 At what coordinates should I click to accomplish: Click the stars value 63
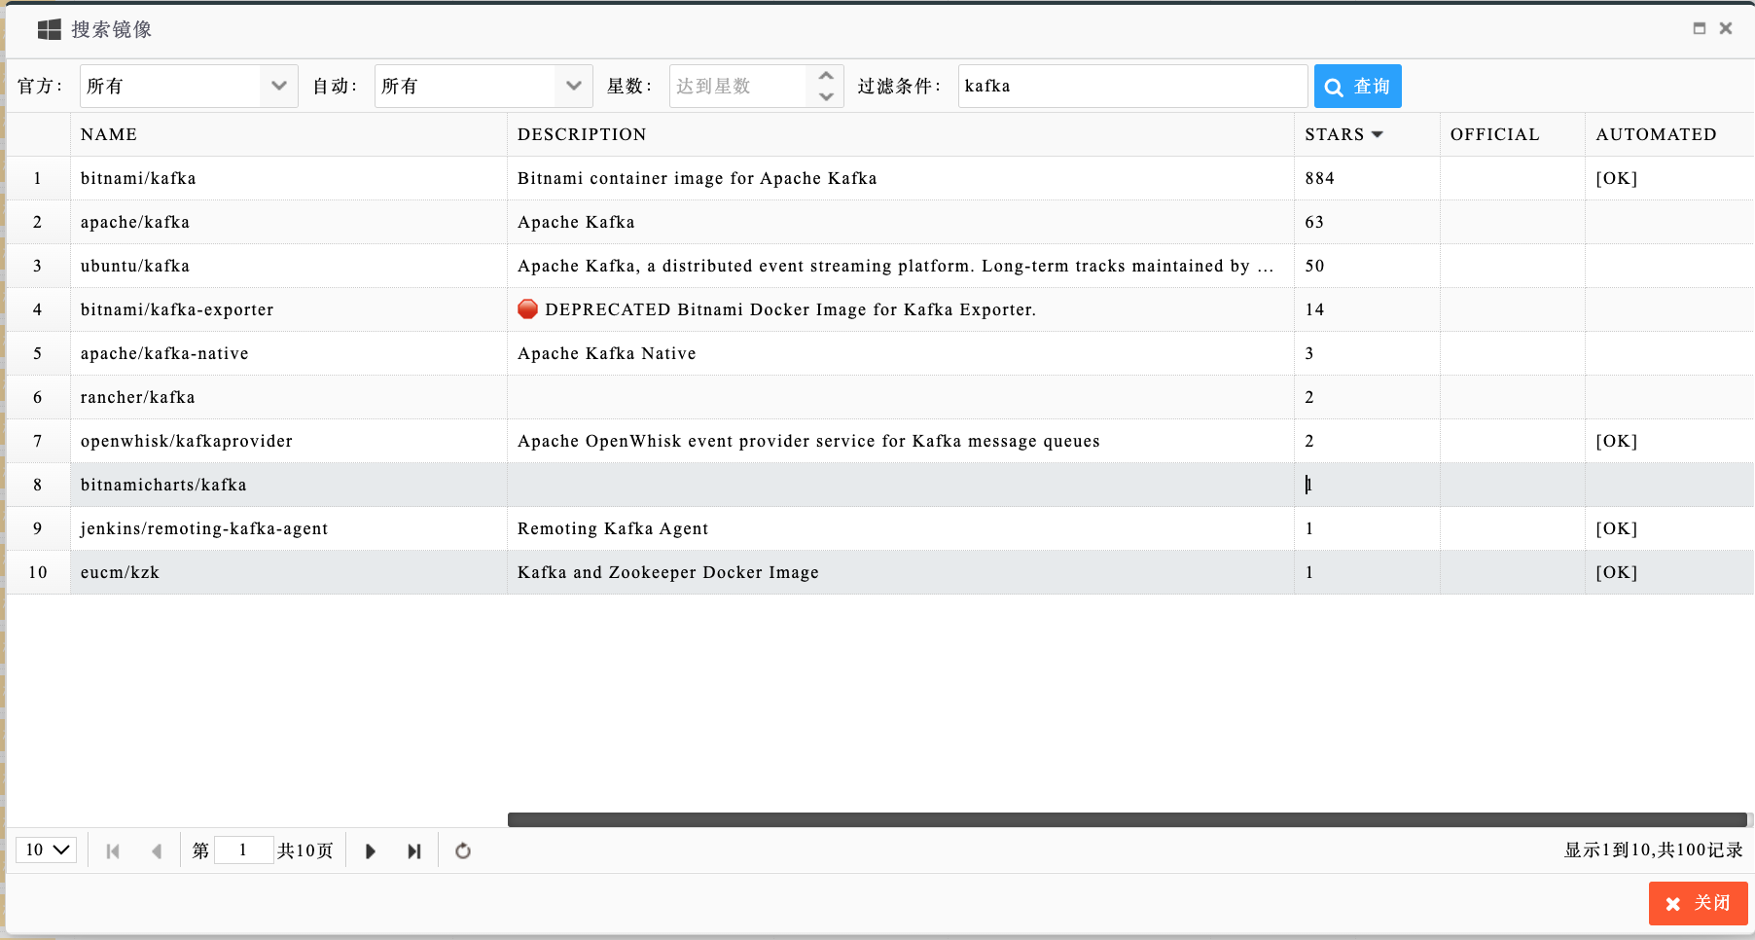click(1314, 222)
